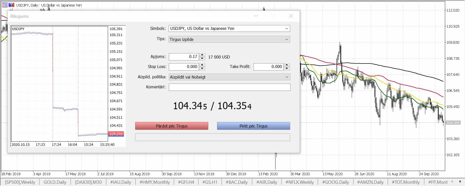Switch to the #GFI,H4 chart tab

186,182
